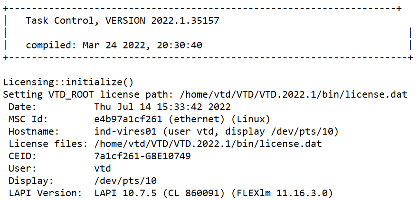Click the 'MSC Id:' label
The image size is (418, 201).
click(x=28, y=119)
